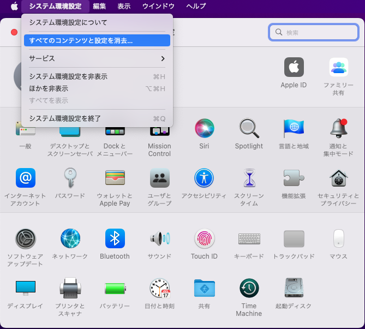Select すべてのコンテンツと設定を消去
Viewport: 365px width, 329px height.
[97, 40]
